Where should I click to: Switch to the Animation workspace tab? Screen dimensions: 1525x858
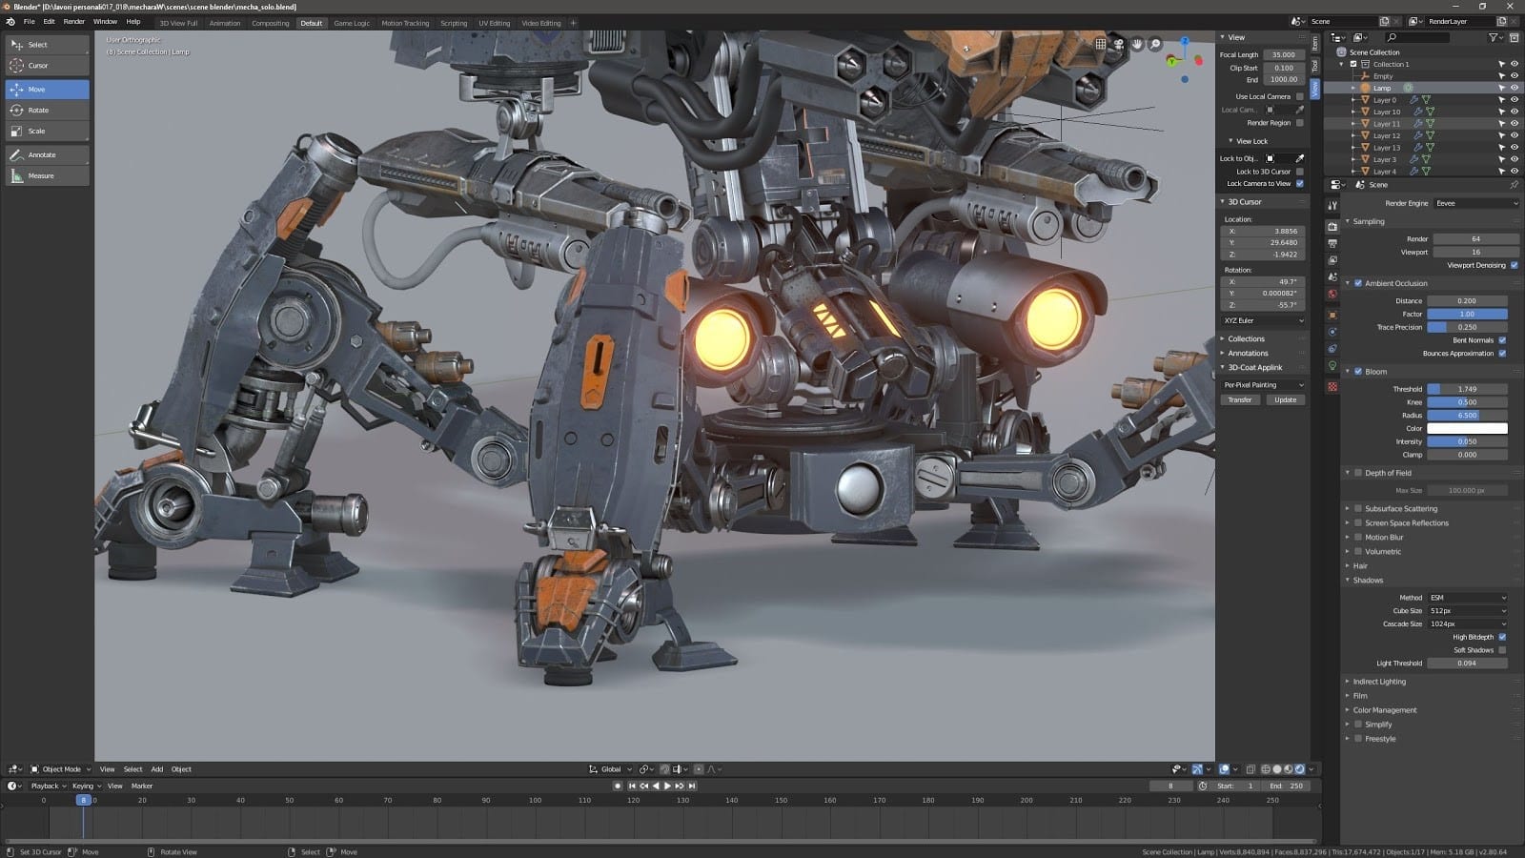(x=225, y=23)
